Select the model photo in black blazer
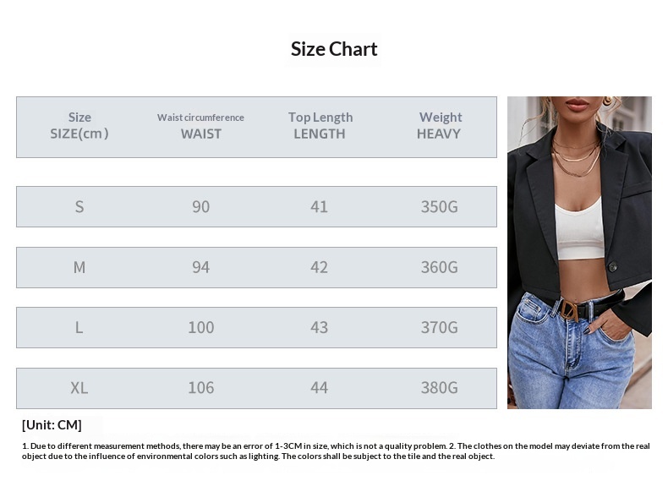The width and height of the screenshot is (668, 481). coord(579,253)
